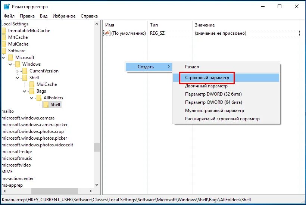The height and width of the screenshot is (205, 306).
Task: Click the '(значение не присвоено)' cell
Action: pyautogui.click(x=221, y=33)
